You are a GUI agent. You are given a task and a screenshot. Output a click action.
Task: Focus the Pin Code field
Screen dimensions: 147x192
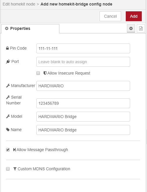tap(83, 48)
